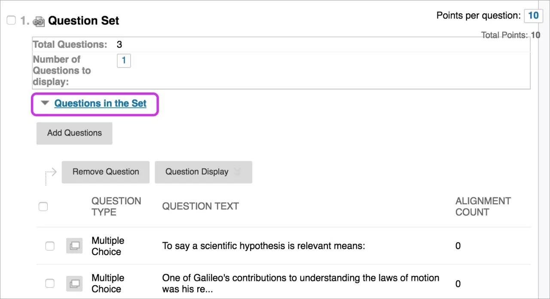Check the checkbox next to item 1
The image size is (550, 299).
[x=11, y=20]
